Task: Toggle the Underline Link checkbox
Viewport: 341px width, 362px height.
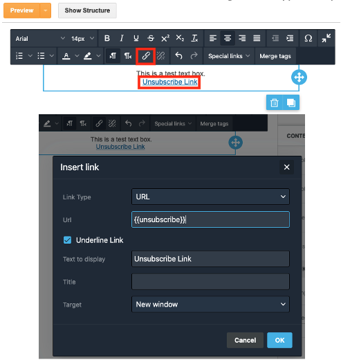Action: click(x=67, y=240)
